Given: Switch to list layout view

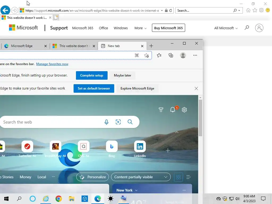Looking at the screenshot, I should [189, 177].
